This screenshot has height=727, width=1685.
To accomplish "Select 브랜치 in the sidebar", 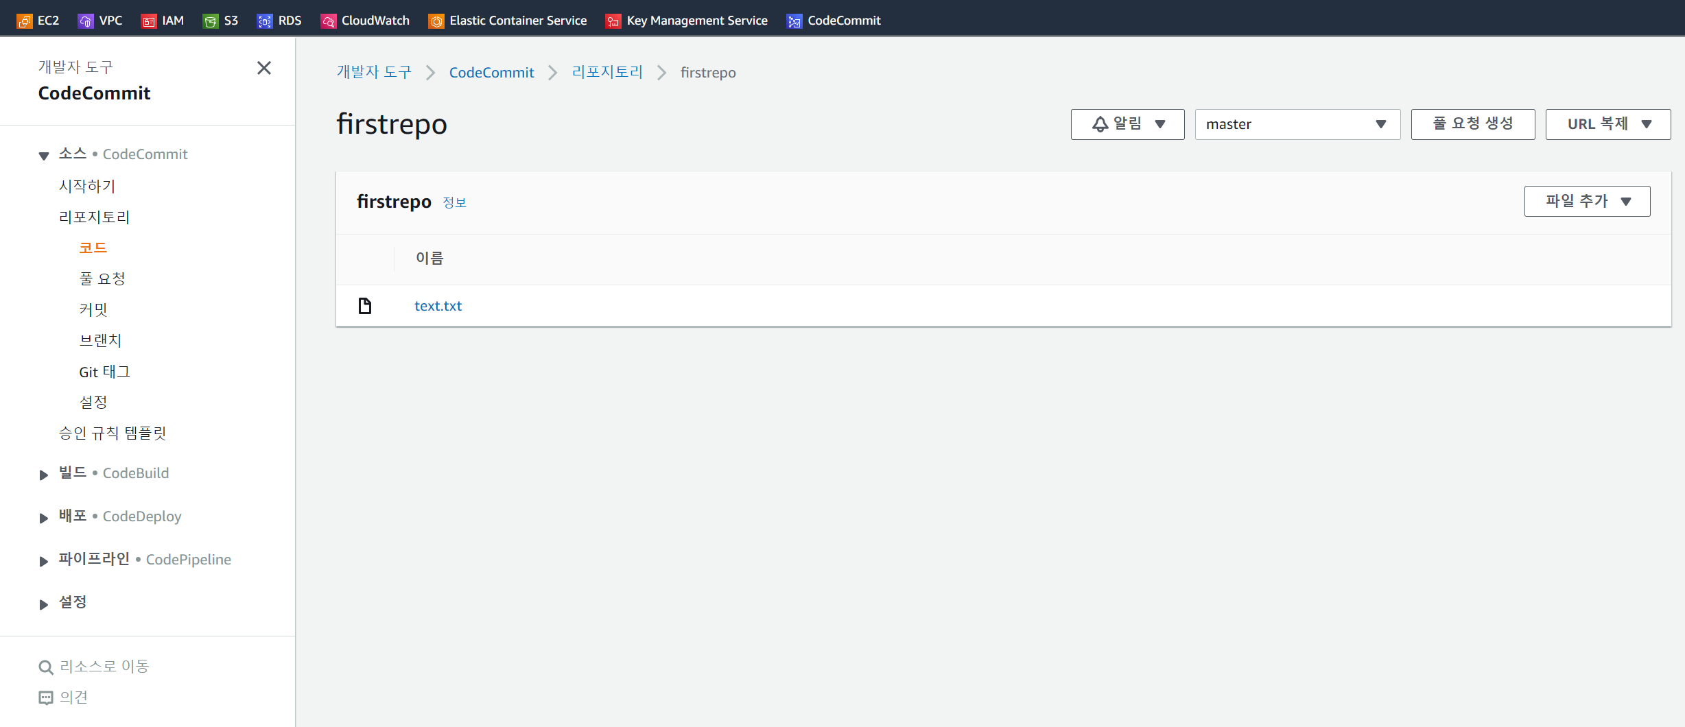I will click(100, 340).
